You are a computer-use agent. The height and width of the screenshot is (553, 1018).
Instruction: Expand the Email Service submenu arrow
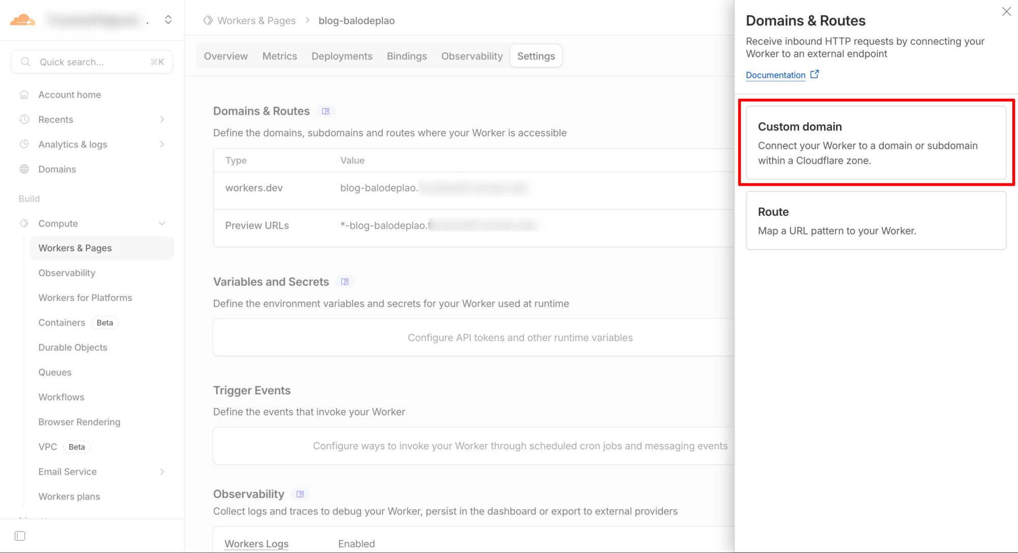(x=162, y=472)
